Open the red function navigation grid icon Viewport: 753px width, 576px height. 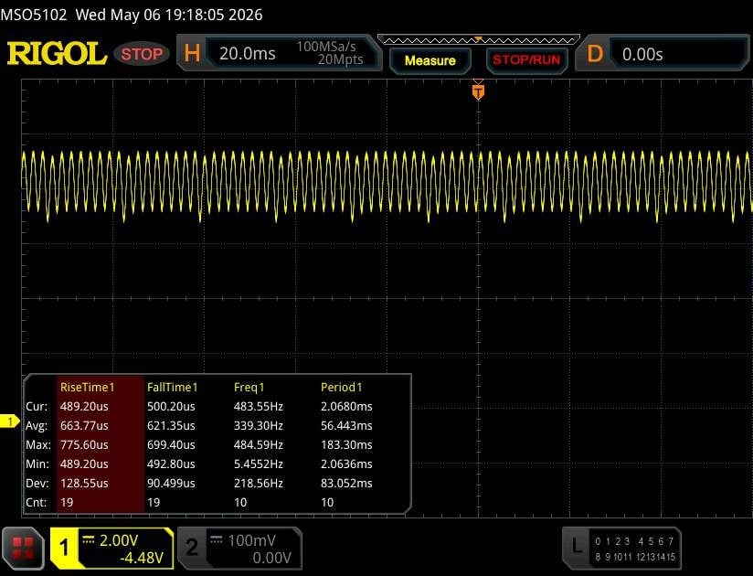click(23, 549)
